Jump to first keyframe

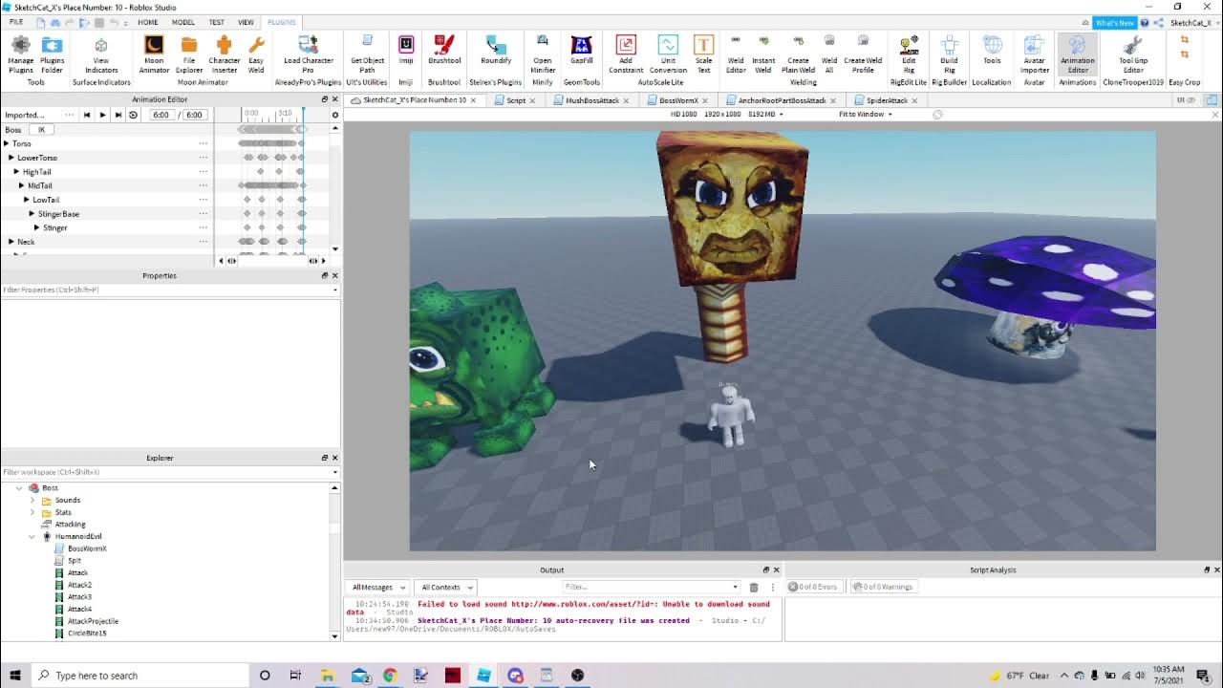click(87, 115)
